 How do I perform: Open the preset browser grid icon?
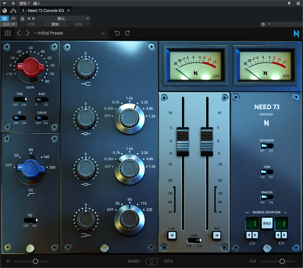click(x=8, y=33)
